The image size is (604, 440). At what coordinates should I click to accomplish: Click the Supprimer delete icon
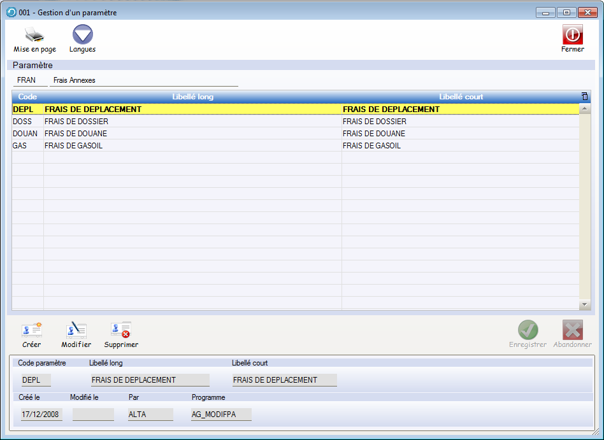[121, 330]
